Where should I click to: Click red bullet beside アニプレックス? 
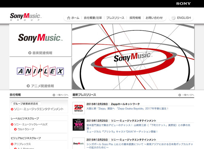pyautogui.click(x=12, y=144)
